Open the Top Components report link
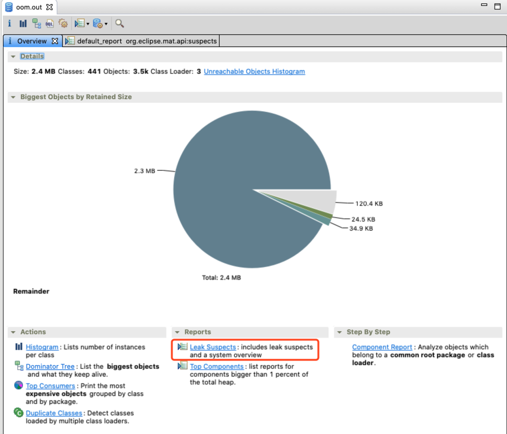507x434 pixels. 217,367
